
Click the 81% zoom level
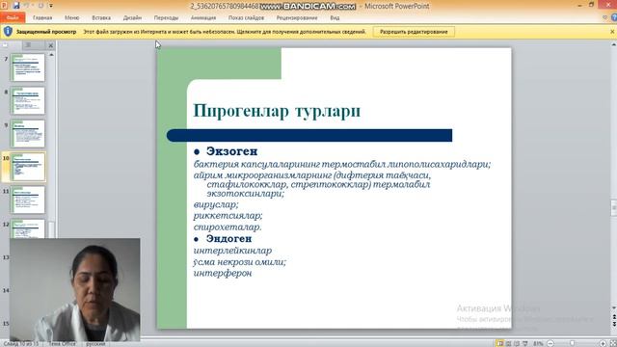[x=538, y=343]
